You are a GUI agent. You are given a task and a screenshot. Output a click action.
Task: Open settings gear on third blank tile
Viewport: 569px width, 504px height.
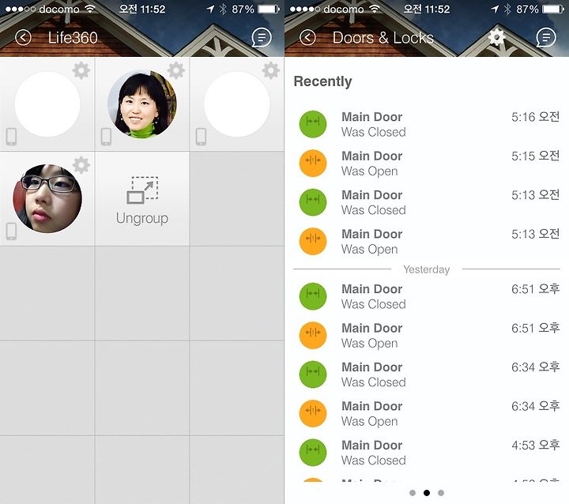pyautogui.click(x=271, y=70)
